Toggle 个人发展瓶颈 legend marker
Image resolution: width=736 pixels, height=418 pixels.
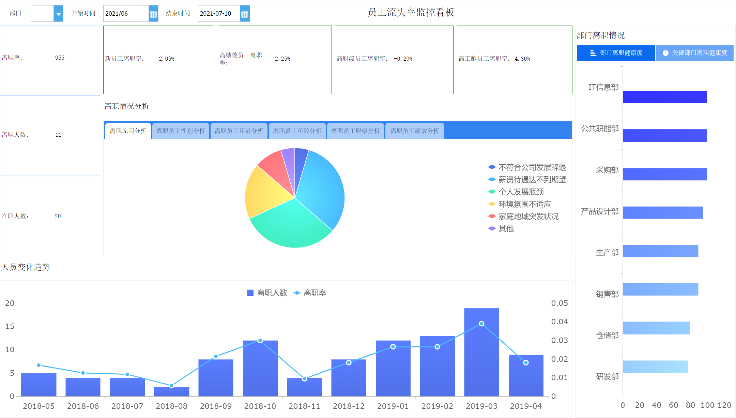pos(492,192)
